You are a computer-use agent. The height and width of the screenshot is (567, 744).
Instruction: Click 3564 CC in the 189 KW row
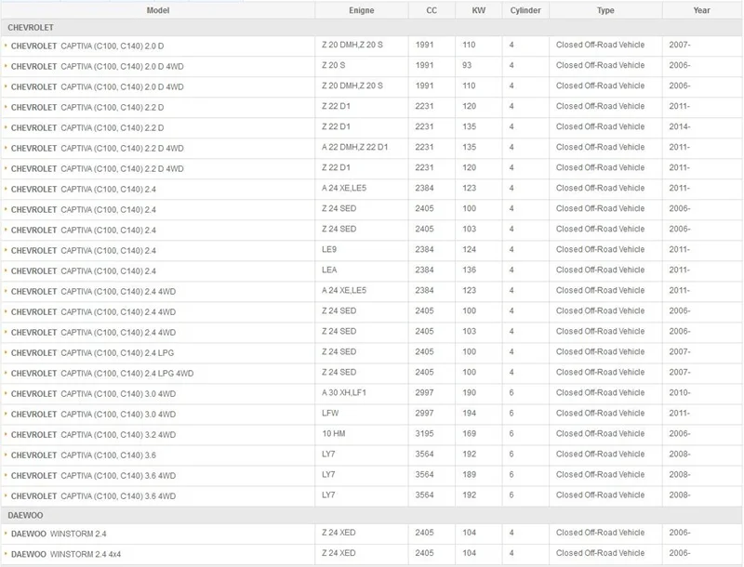pos(424,474)
